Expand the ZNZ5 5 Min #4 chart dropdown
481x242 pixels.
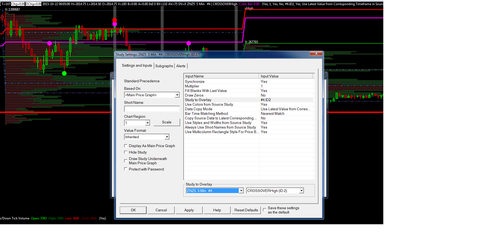pyautogui.click(x=241, y=191)
